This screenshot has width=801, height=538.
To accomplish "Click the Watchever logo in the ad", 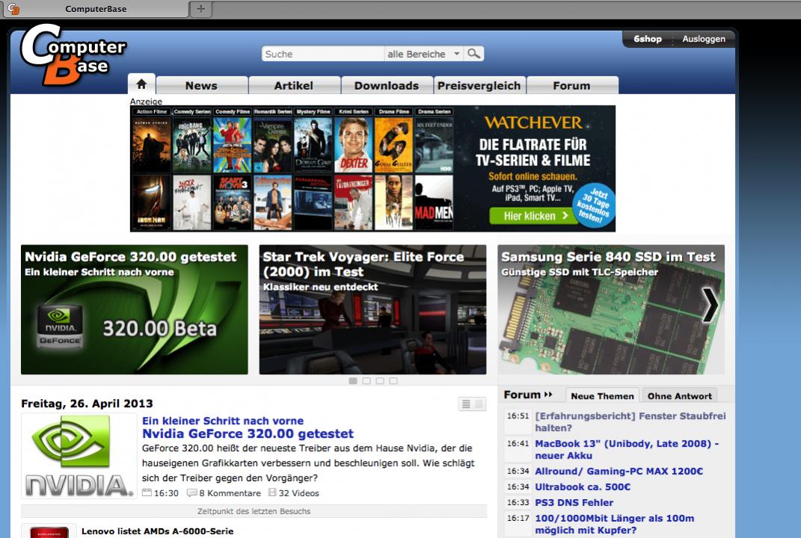I will click(533, 123).
